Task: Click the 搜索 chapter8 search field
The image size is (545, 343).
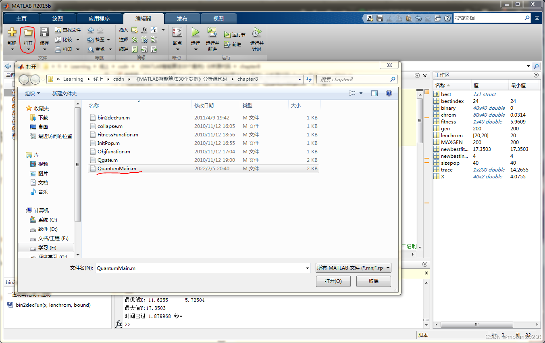Action: 357,79
